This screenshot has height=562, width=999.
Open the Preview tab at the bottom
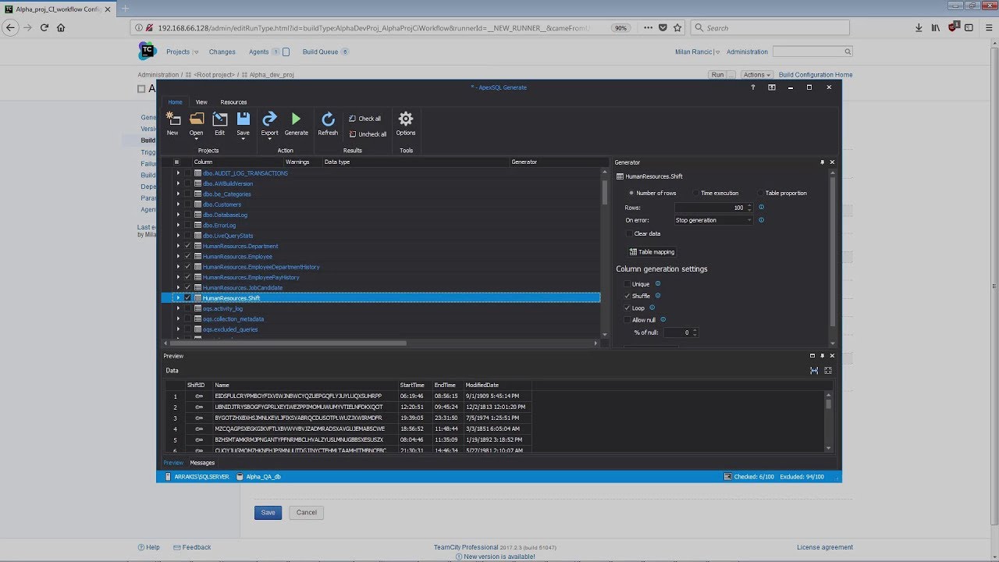point(173,463)
